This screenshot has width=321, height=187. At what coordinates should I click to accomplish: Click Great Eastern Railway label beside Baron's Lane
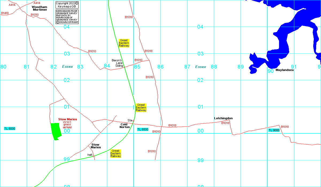click(x=124, y=43)
